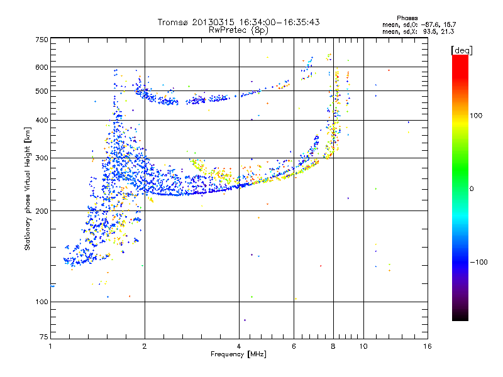Click the 'mean, sd,O: -87.6, 15.7' line
The width and height of the screenshot is (503, 377).
point(419,25)
